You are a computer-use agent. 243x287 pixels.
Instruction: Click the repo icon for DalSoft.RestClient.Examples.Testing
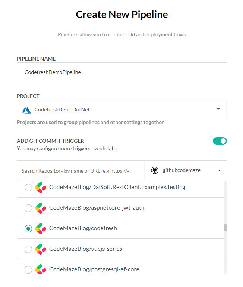(41, 187)
